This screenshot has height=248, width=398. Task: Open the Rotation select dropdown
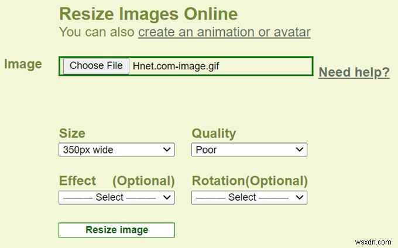coord(249,198)
